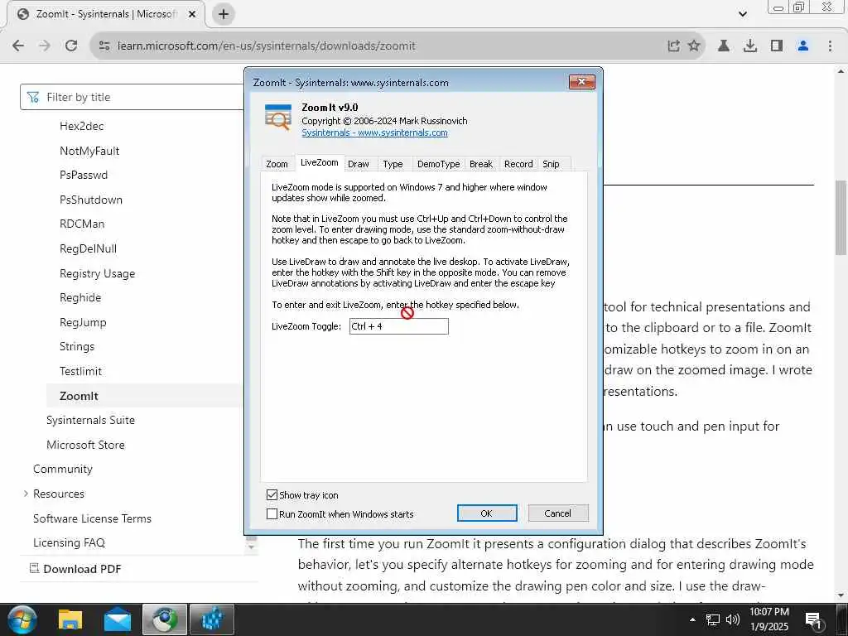Image resolution: width=848 pixels, height=636 pixels.
Task: Enable Run ZoomIt when Windows starts
Action: coord(272,513)
